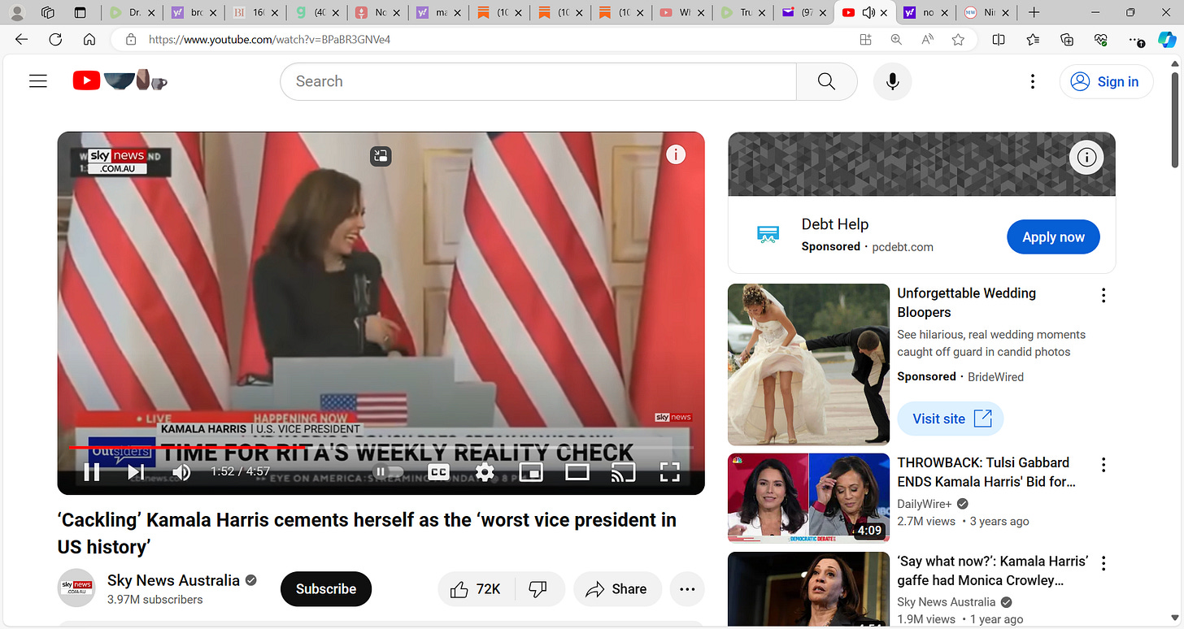Image resolution: width=1184 pixels, height=629 pixels.
Task: Open a new browser tab
Action: click(x=1034, y=12)
